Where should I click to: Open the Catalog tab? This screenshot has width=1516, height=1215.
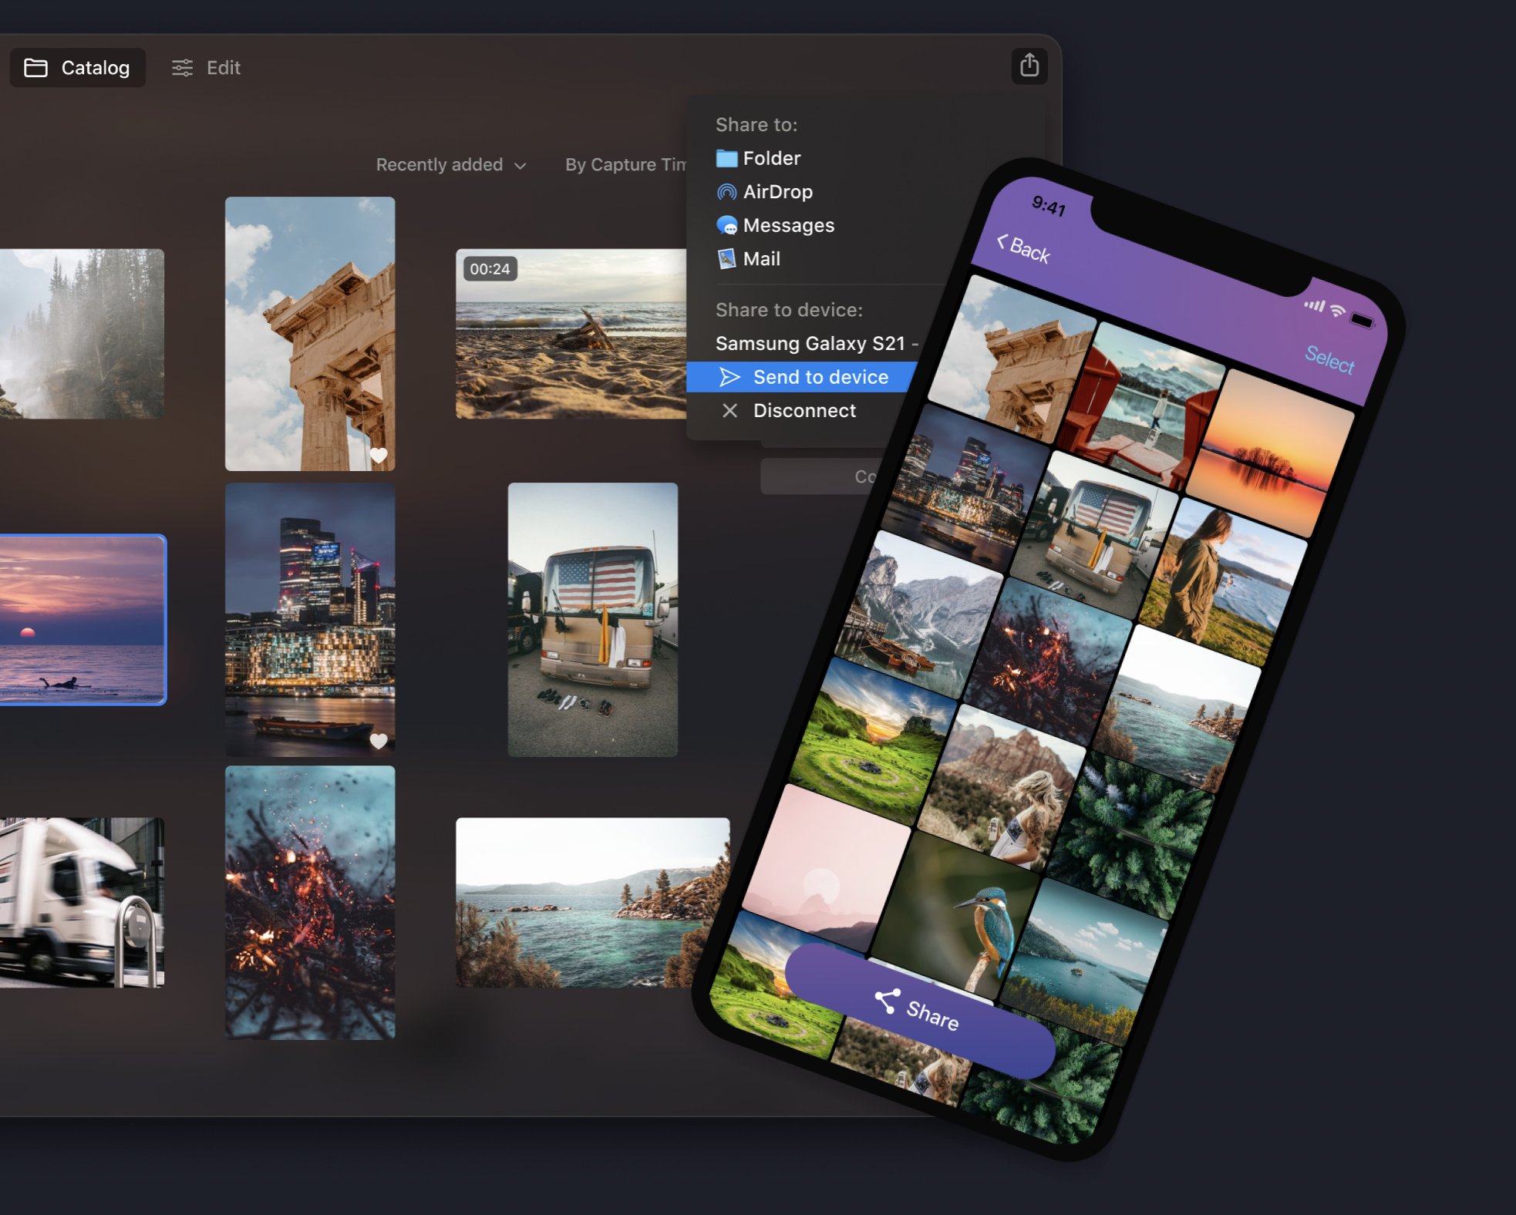[x=78, y=68]
